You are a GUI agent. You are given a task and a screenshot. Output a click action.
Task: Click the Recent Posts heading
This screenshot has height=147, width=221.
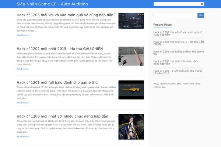click(162, 25)
